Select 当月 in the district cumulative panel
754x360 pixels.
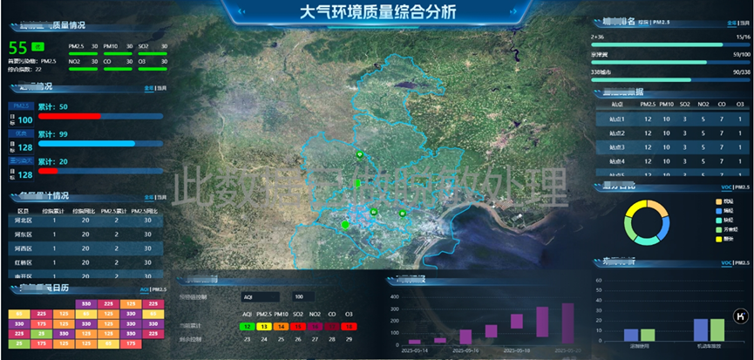[159, 197]
